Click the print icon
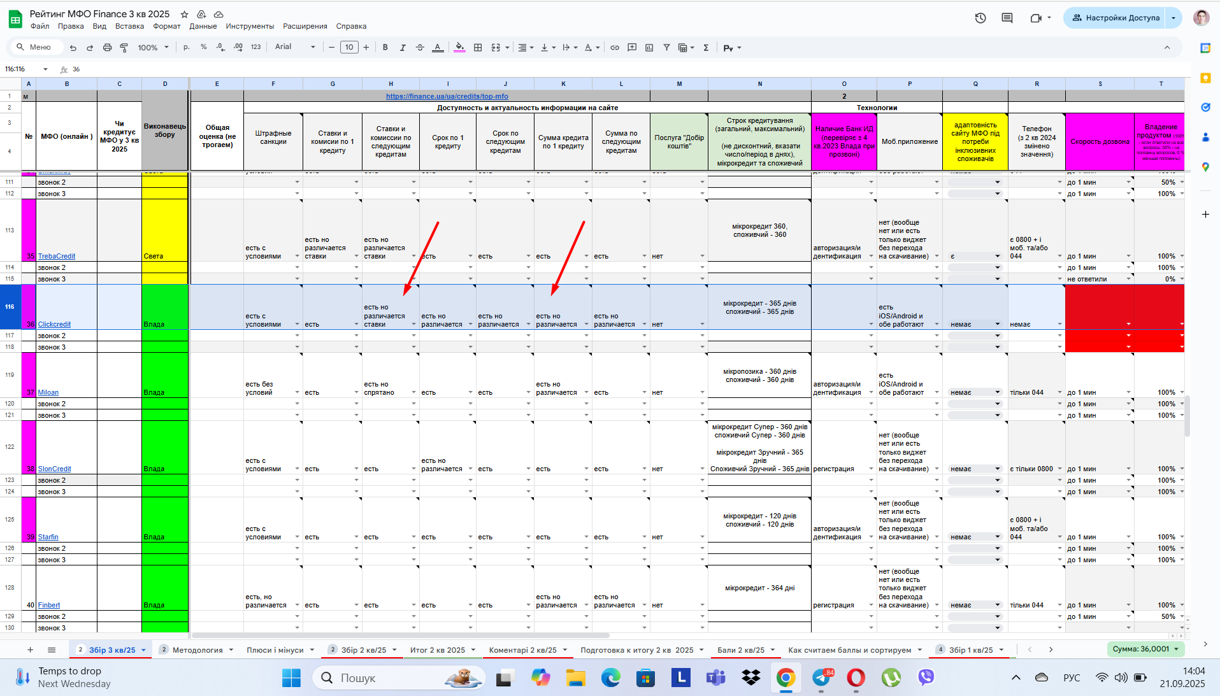 (x=107, y=47)
